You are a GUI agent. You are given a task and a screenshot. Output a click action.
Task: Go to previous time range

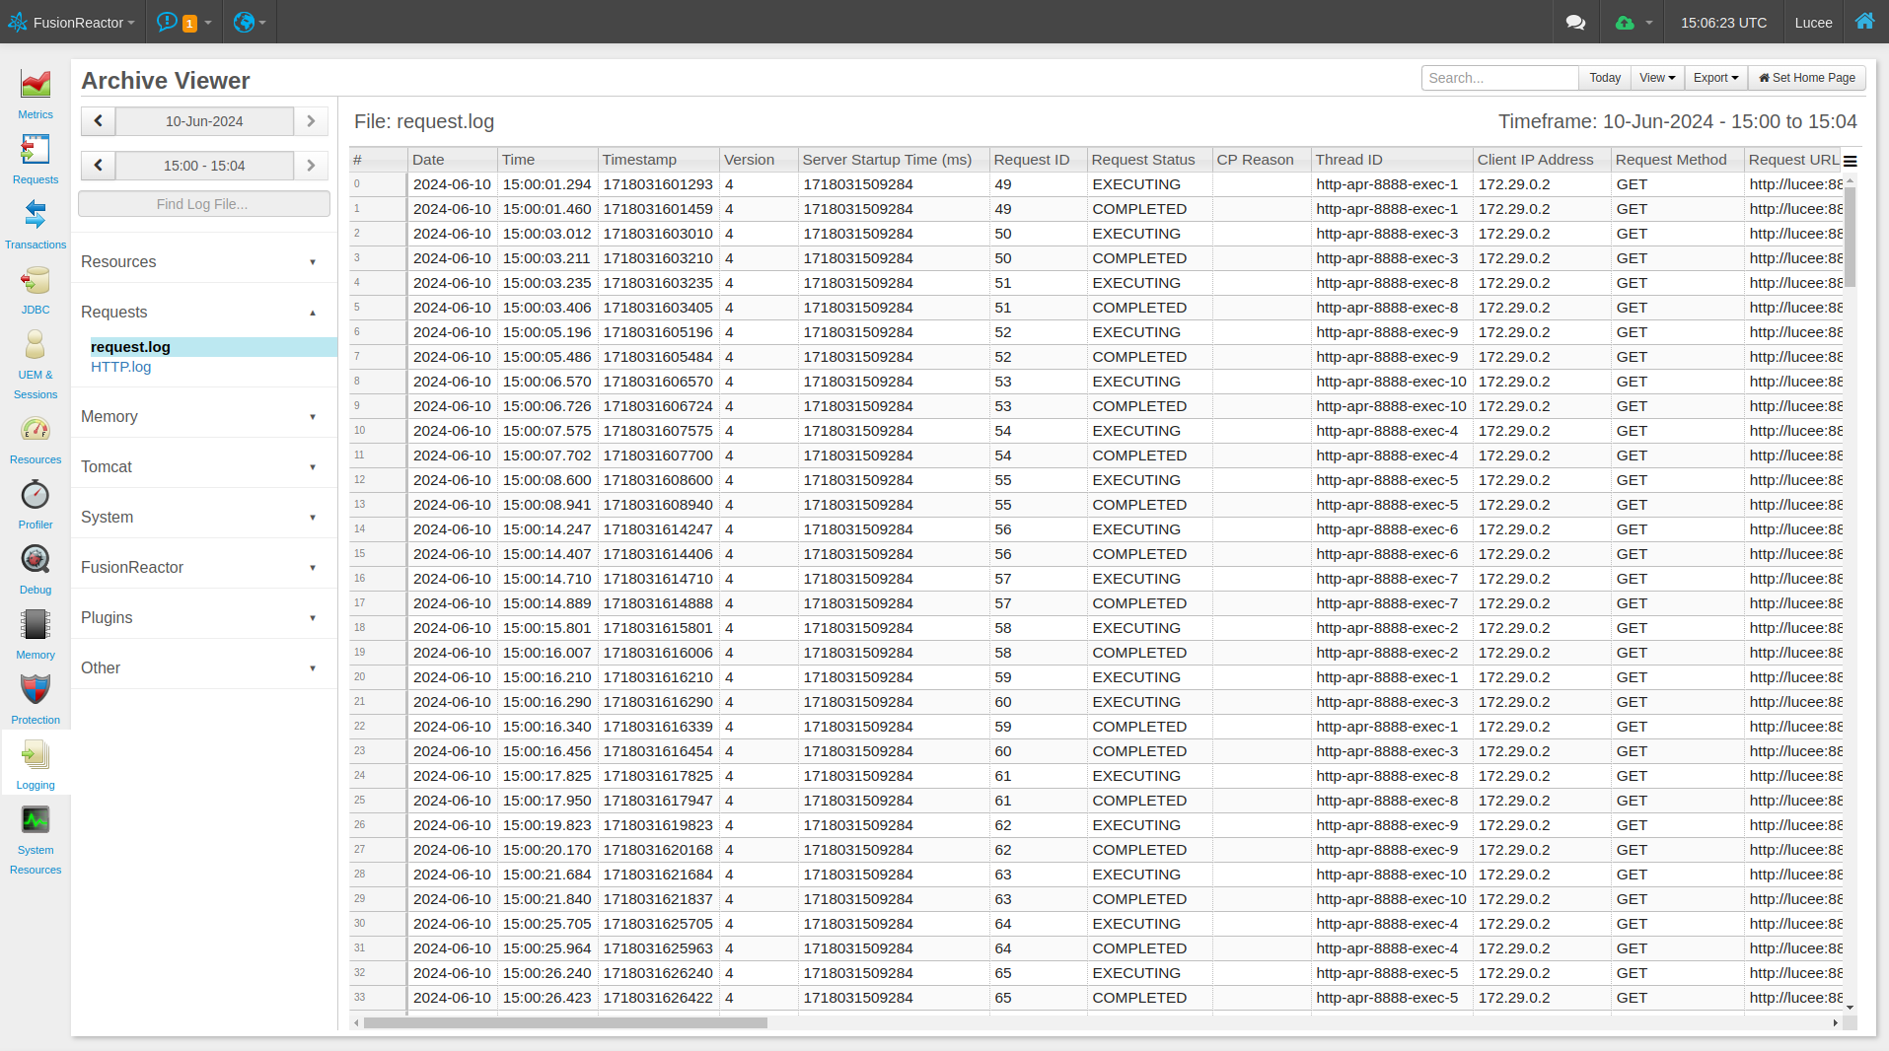click(x=98, y=166)
